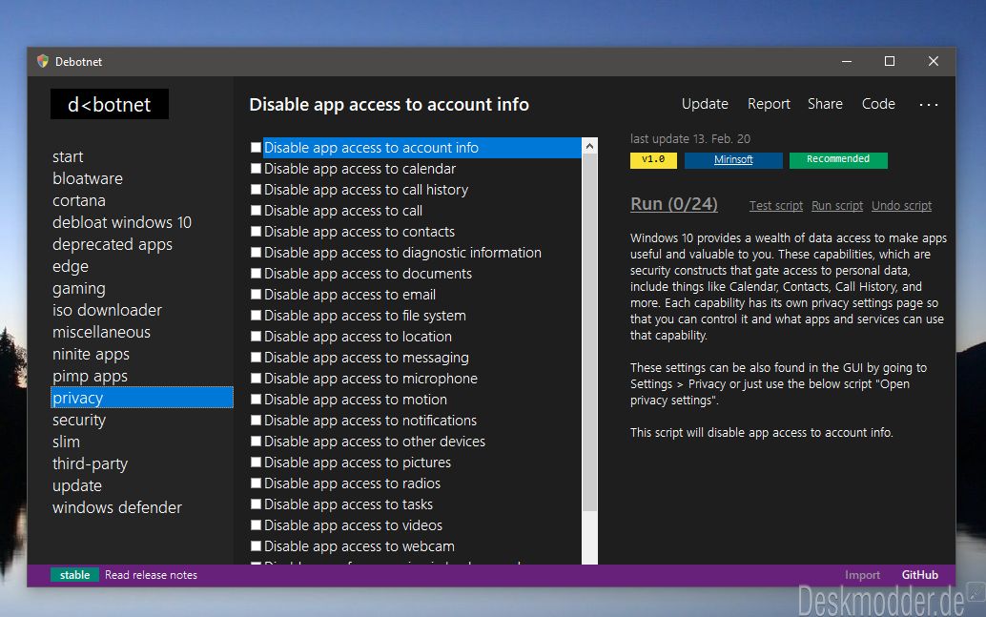
Task: Open the third-party category
Action: coord(90,463)
